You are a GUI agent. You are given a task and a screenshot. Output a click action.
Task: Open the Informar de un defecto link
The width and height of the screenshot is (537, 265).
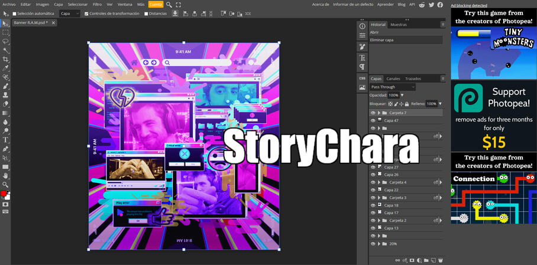click(353, 4)
